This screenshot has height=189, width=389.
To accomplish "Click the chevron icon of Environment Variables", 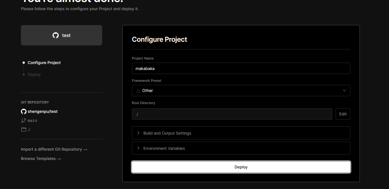I will [x=138, y=148].
